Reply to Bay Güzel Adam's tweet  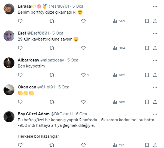20,145
